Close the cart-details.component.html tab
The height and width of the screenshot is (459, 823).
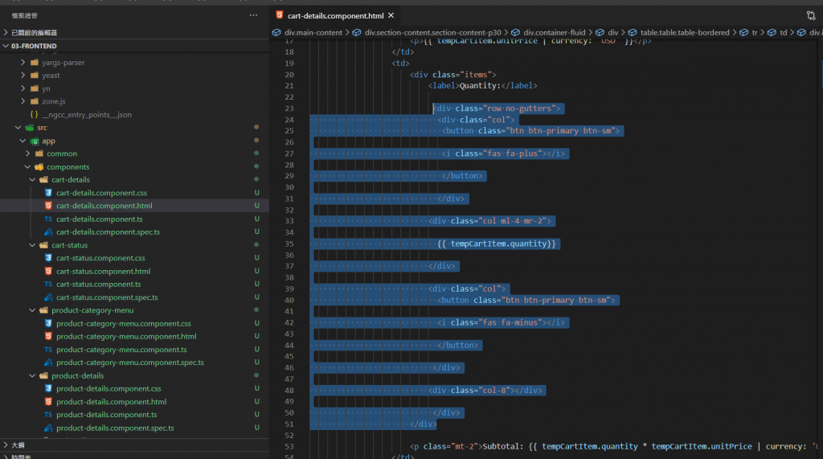point(391,15)
